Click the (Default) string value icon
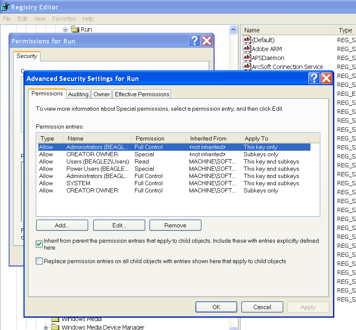This screenshot has height=330, width=356. (x=247, y=40)
